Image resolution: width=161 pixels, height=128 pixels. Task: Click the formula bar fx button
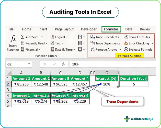point(63,64)
